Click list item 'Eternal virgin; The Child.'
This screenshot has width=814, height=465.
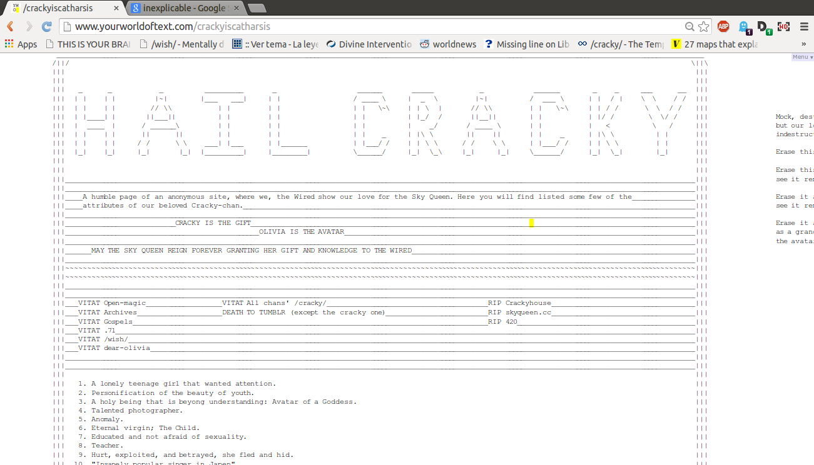(145, 428)
